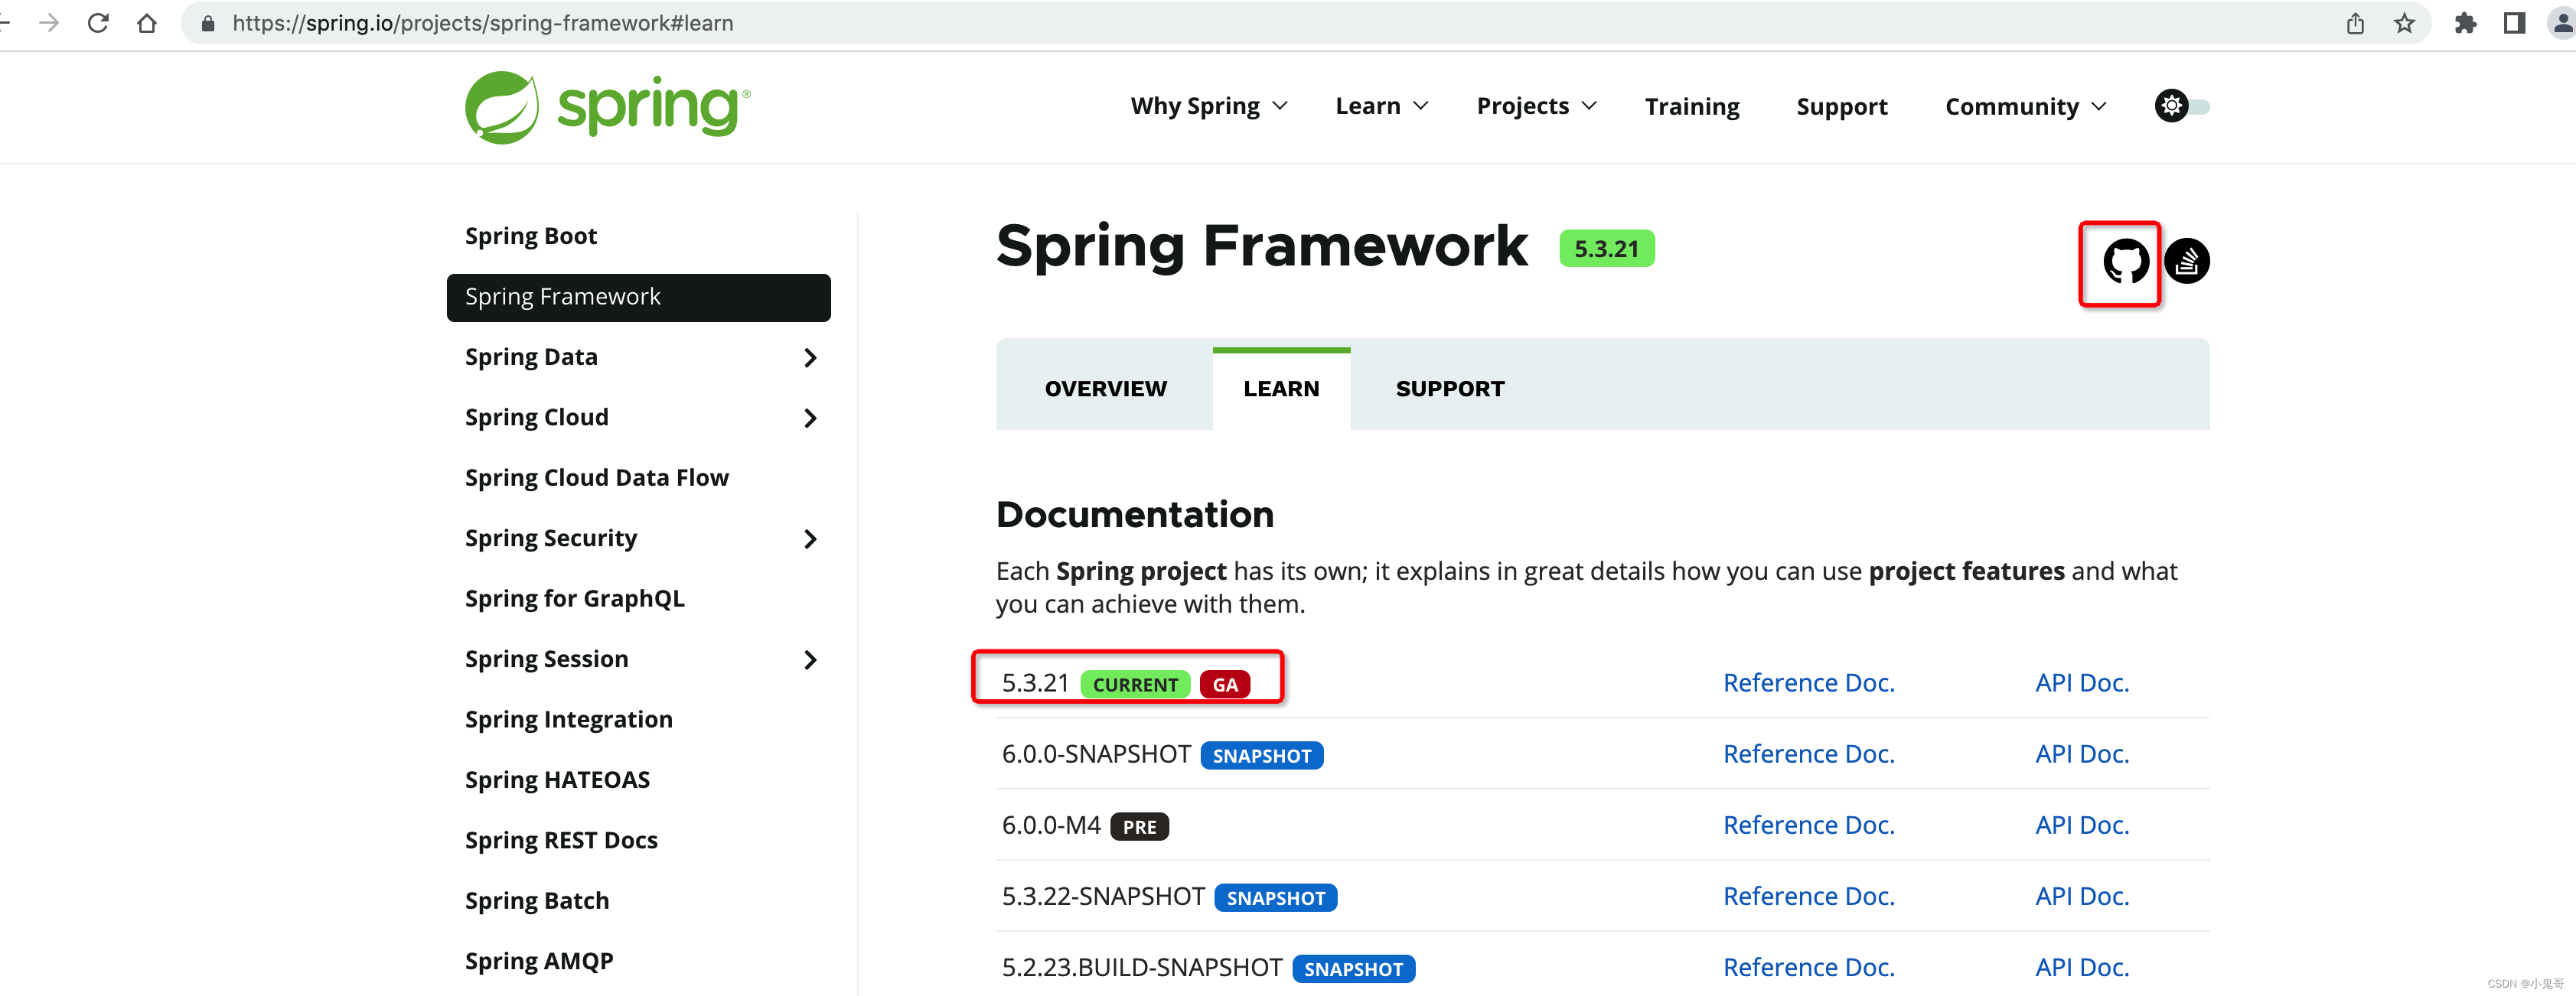Bookmark the page with the star icon
Image resolution: width=2576 pixels, height=996 pixels.
[x=2404, y=22]
